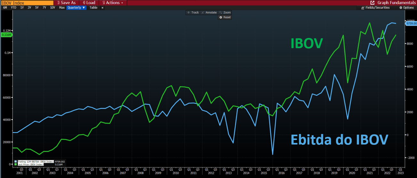Click the Track crosshair tool

coord(193,12)
